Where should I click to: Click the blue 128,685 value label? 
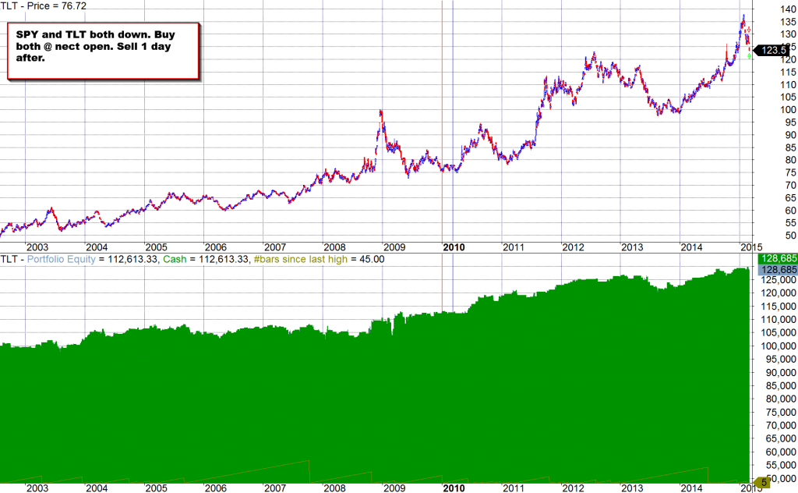pos(779,269)
